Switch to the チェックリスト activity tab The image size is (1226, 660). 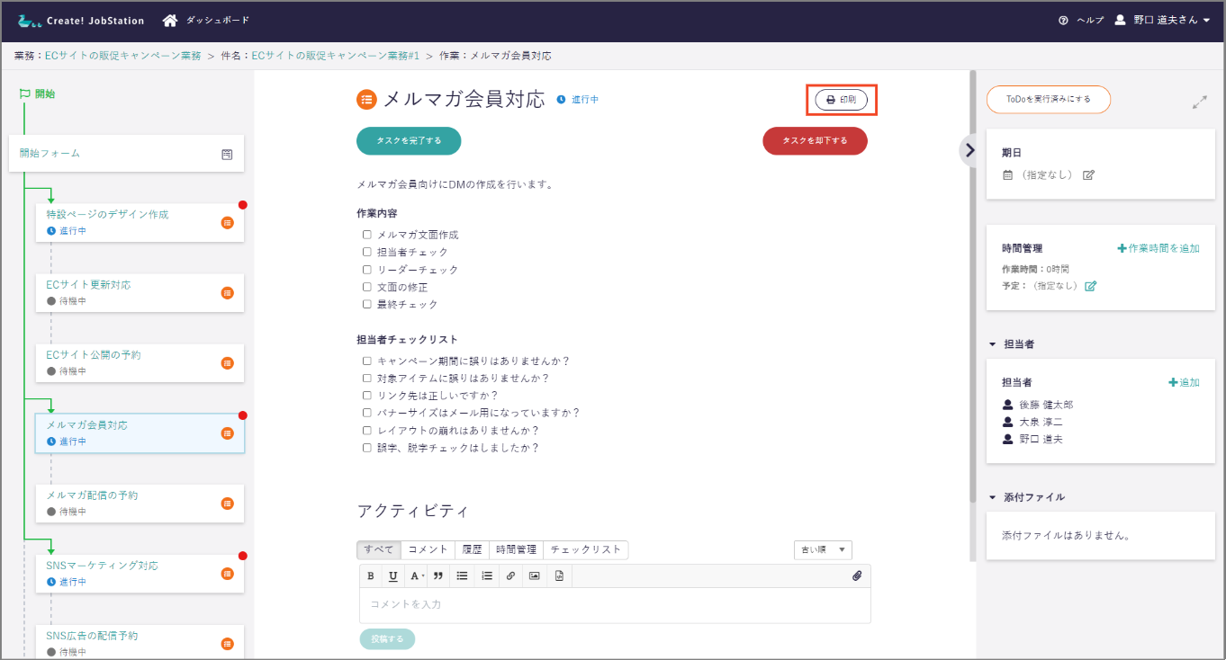point(586,549)
